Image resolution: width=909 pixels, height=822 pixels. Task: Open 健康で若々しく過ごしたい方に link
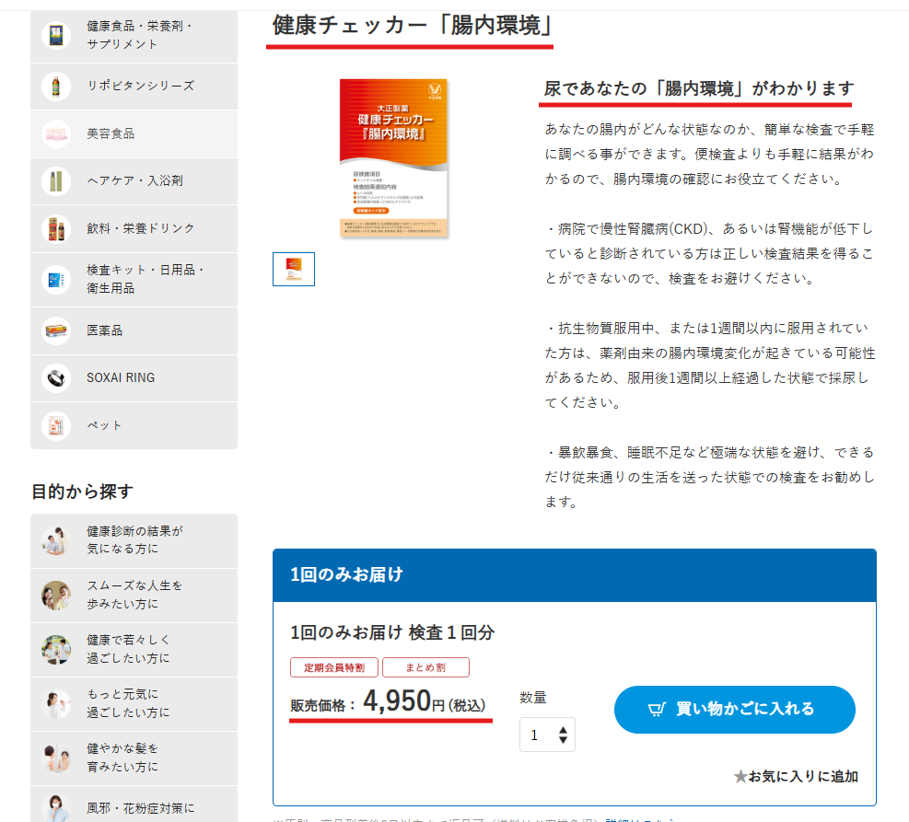134,649
